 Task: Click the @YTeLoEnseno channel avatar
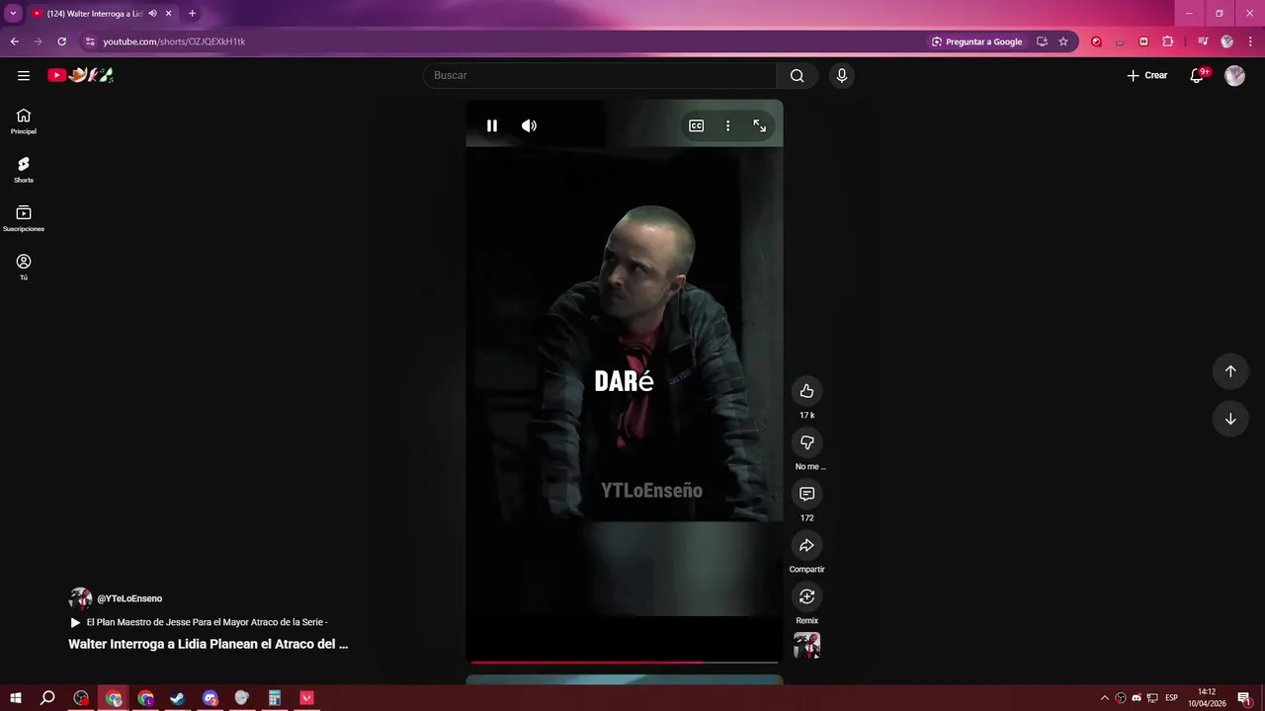click(80, 598)
